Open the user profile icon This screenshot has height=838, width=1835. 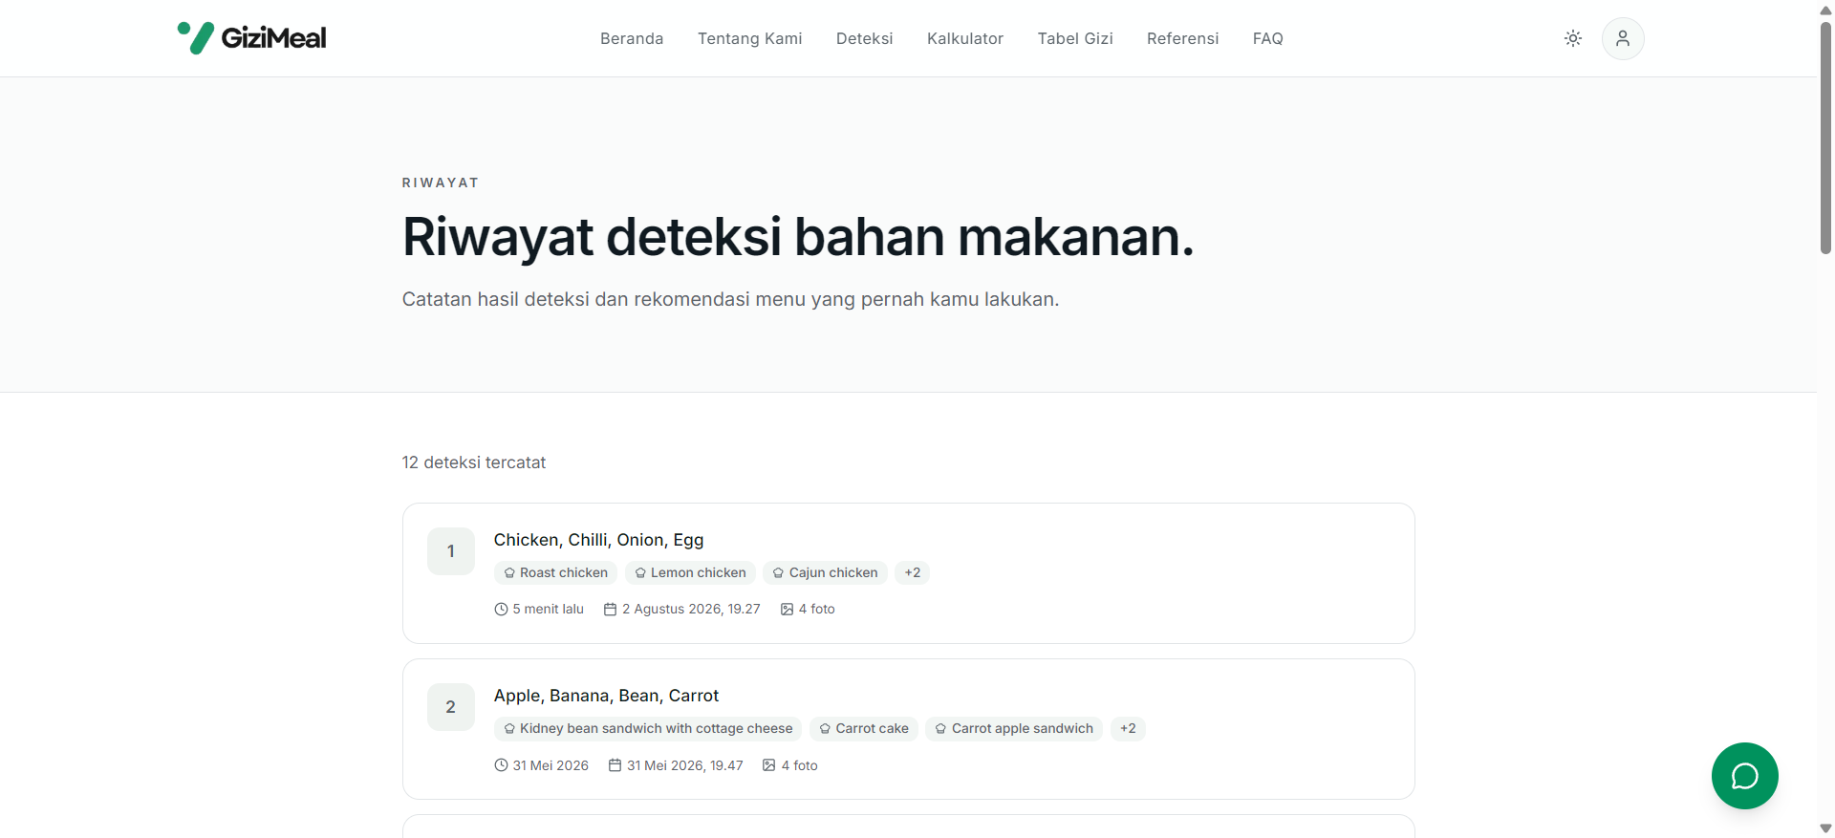(x=1623, y=38)
